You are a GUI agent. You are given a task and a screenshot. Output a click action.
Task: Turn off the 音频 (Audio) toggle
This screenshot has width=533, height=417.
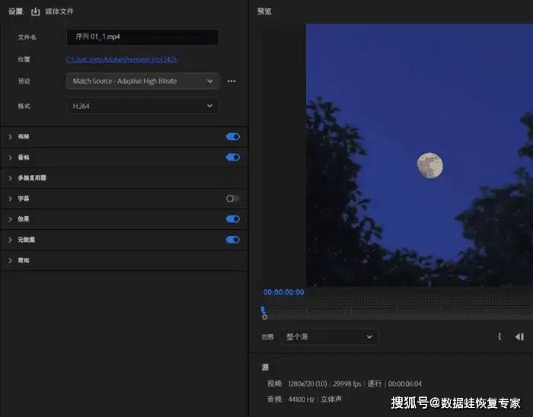[233, 158]
